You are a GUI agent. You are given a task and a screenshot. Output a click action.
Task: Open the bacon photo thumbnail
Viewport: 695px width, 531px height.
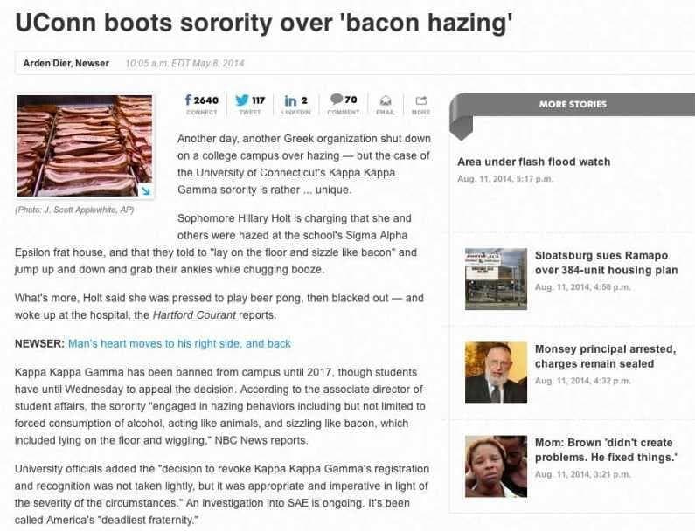tap(85, 145)
